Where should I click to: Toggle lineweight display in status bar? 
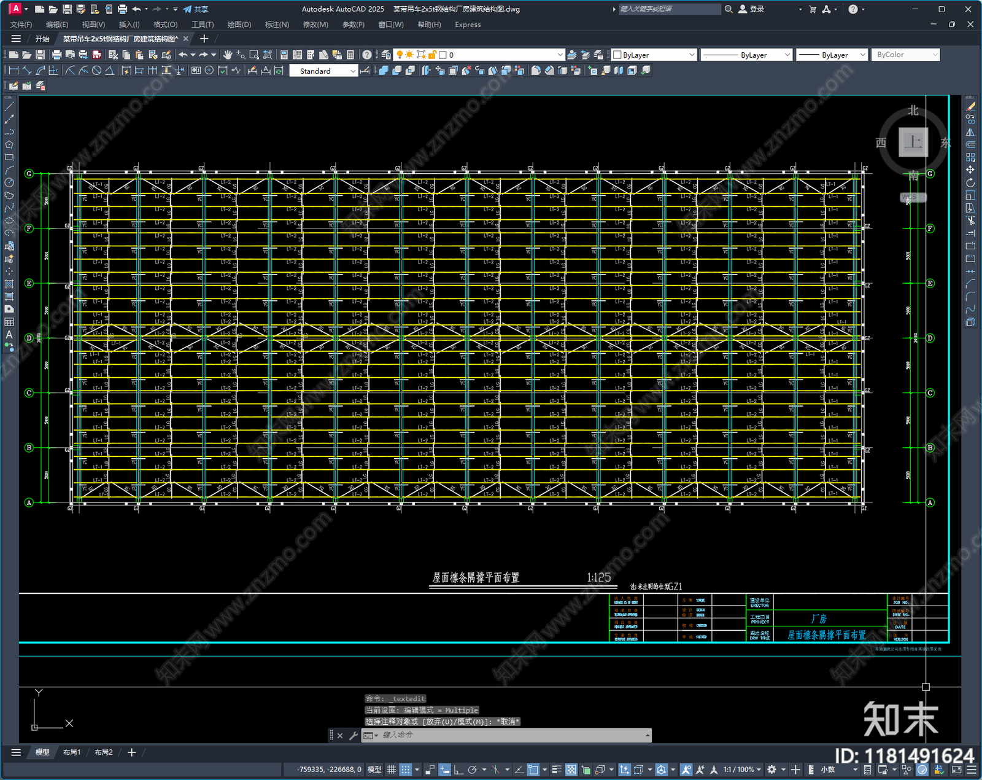tap(557, 770)
